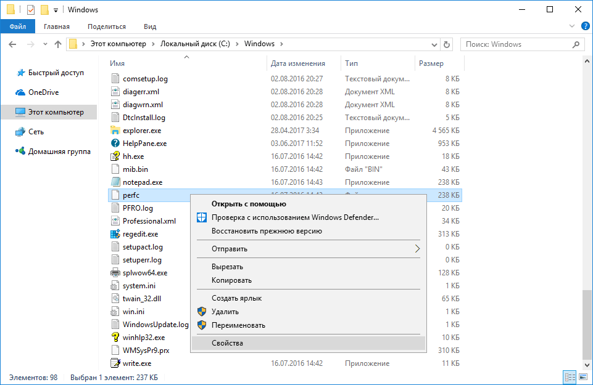Click the write.exe icon
593x385 pixels.
click(x=115, y=363)
